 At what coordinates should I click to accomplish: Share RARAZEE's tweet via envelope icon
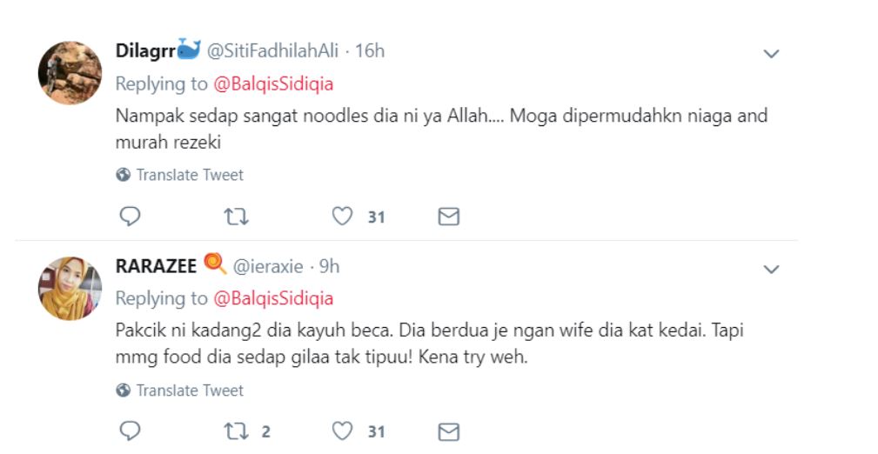pyautogui.click(x=448, y=431)
